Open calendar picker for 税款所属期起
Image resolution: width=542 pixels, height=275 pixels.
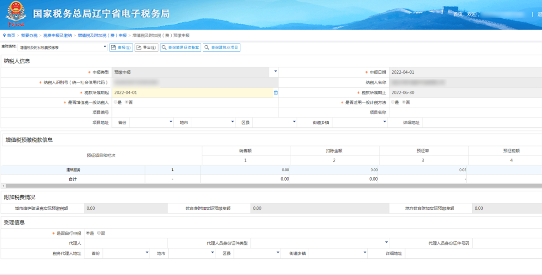[276, 93]
